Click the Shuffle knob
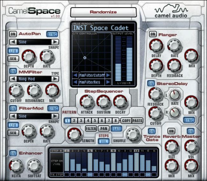 132,134
